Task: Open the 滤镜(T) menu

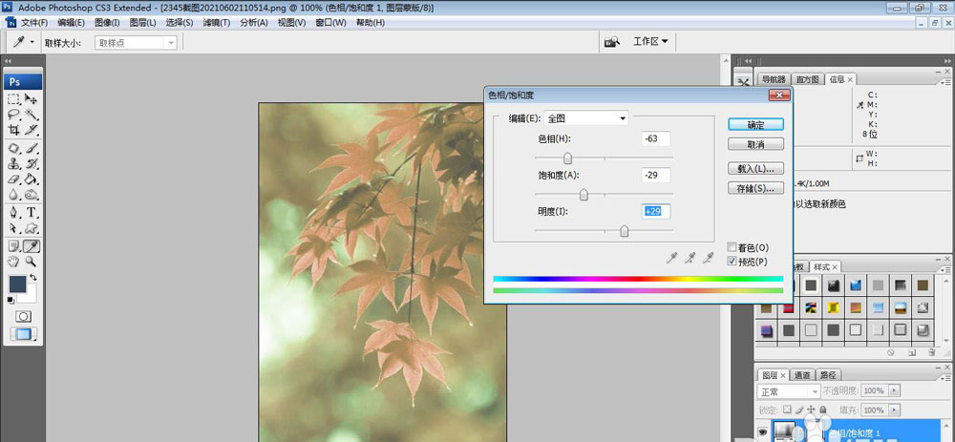Action: click(216, 23)
